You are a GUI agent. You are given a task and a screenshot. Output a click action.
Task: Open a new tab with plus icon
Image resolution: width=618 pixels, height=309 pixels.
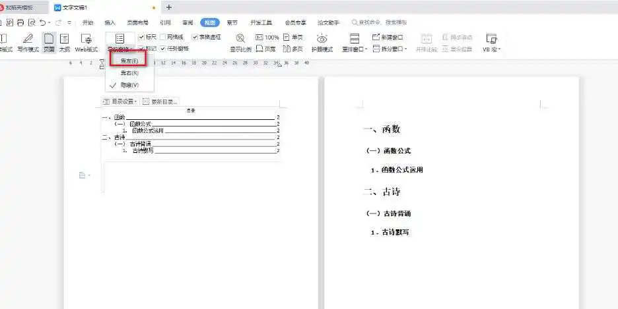[x=169, y=7]
